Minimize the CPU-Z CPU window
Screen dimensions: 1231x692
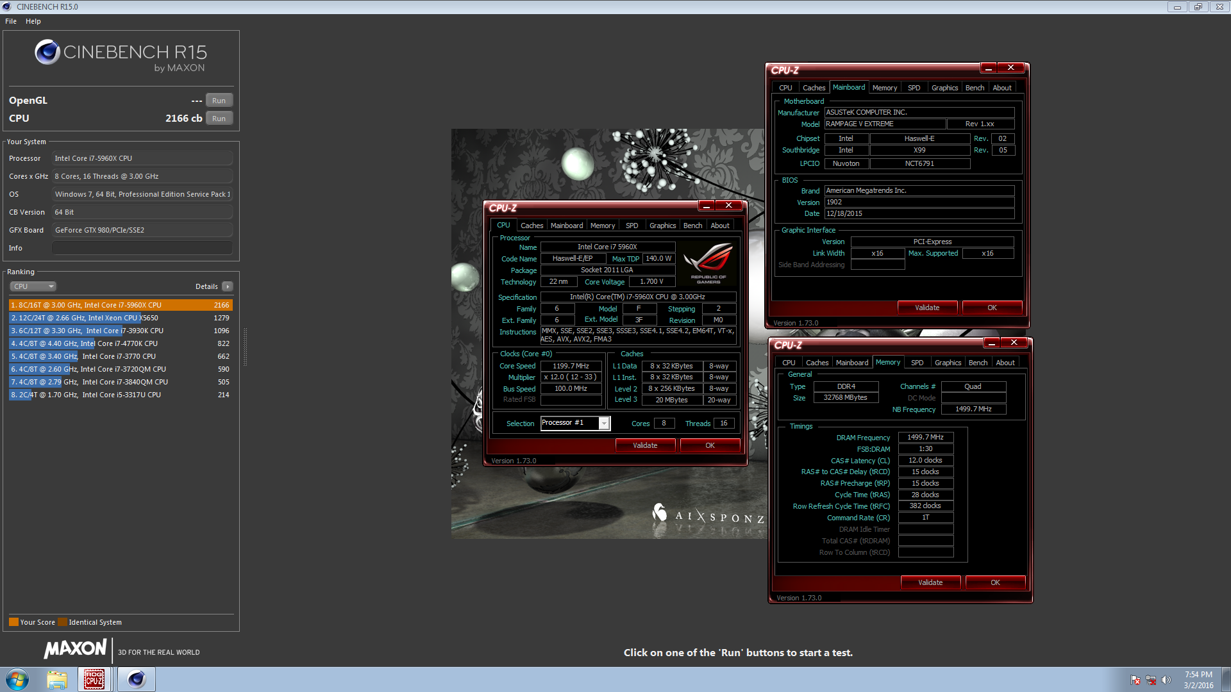tap(707, 206)
